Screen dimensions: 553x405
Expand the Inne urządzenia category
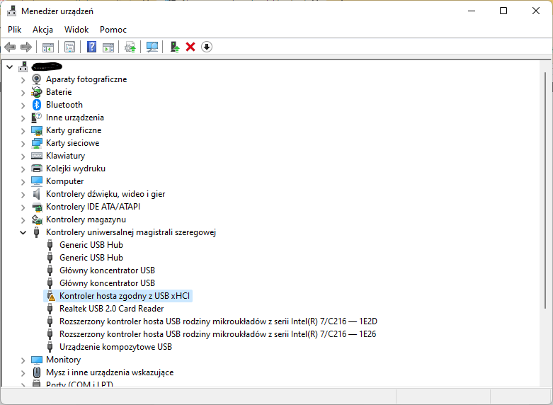23,118
